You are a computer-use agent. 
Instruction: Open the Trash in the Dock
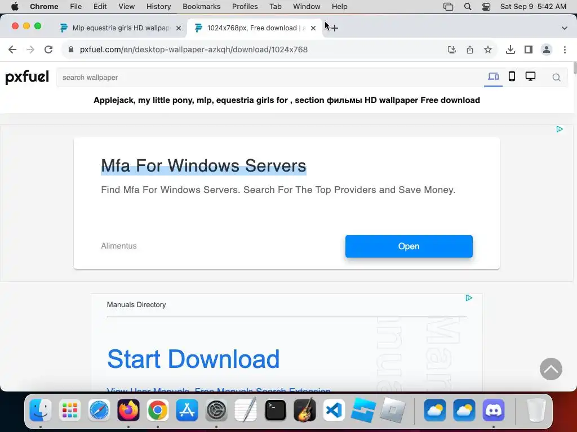536,410
